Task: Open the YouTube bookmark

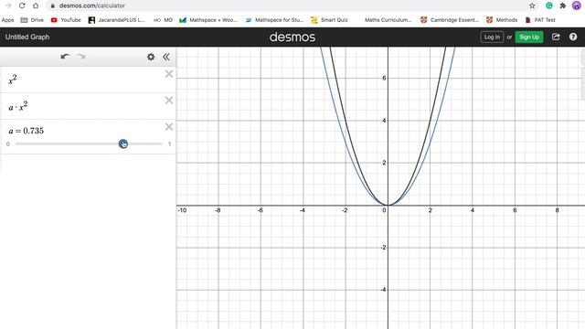Action: [66, 20]
